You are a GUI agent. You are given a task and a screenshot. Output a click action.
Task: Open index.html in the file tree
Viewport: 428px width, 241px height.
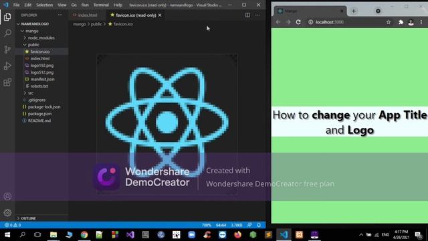(x=40, y=58)
